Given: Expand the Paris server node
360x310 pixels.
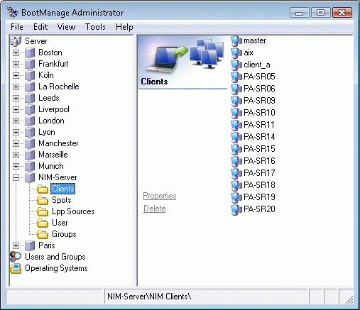Looking at the screenshot, I should tap(16, 245).
